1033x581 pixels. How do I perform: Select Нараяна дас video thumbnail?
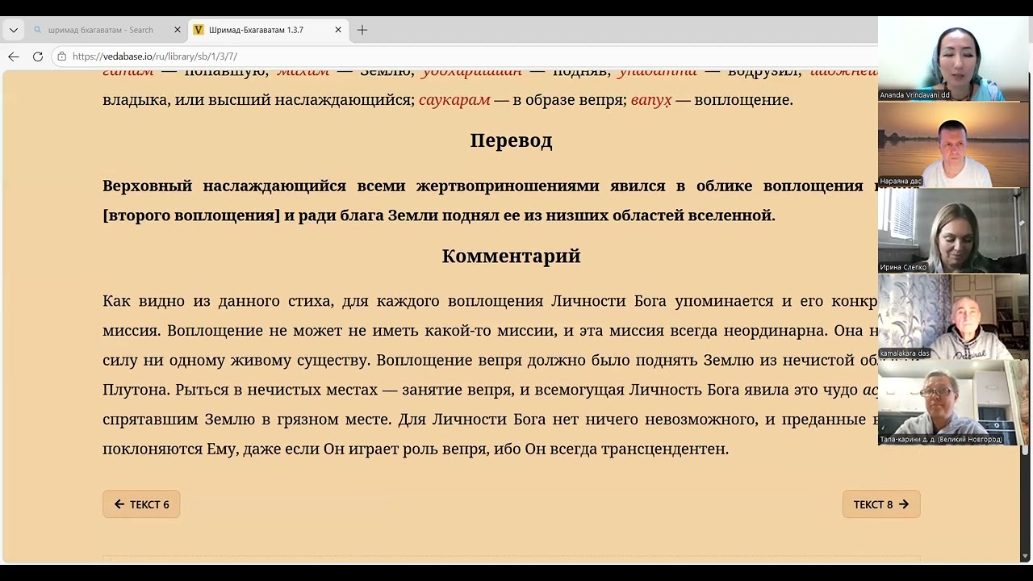[x=953, y=145]
